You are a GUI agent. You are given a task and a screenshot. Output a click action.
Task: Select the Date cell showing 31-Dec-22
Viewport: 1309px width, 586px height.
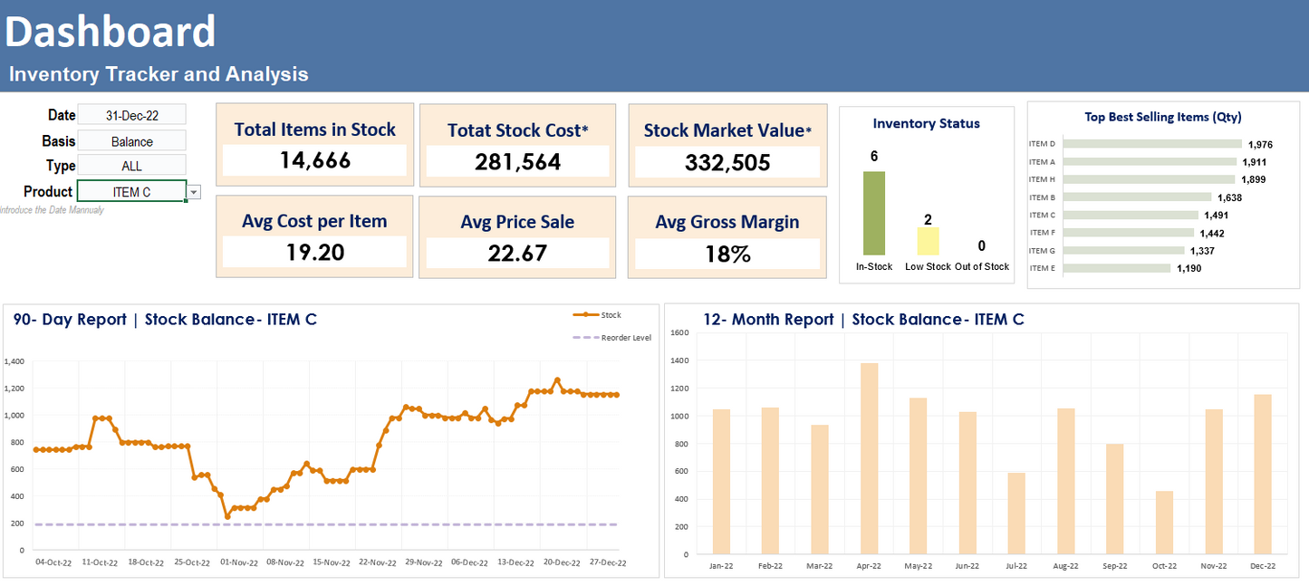click(x=131, y=115)
